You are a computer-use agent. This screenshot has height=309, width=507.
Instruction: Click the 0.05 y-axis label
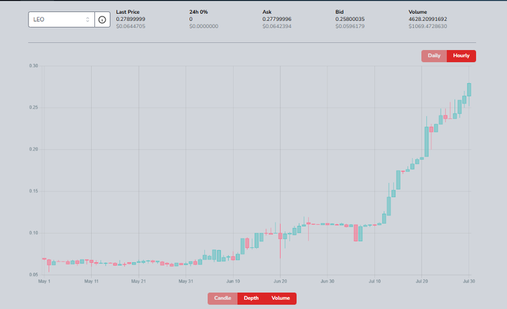click(x=34, y=275)
